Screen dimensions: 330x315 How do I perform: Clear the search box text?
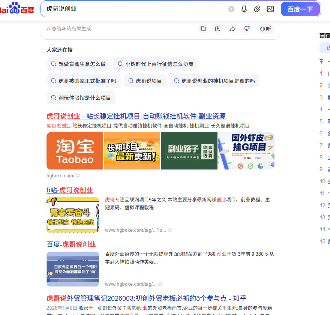[231, 9]
